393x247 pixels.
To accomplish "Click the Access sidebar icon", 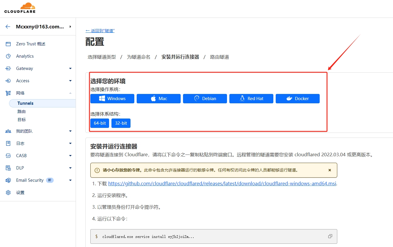I will [8, 81].
